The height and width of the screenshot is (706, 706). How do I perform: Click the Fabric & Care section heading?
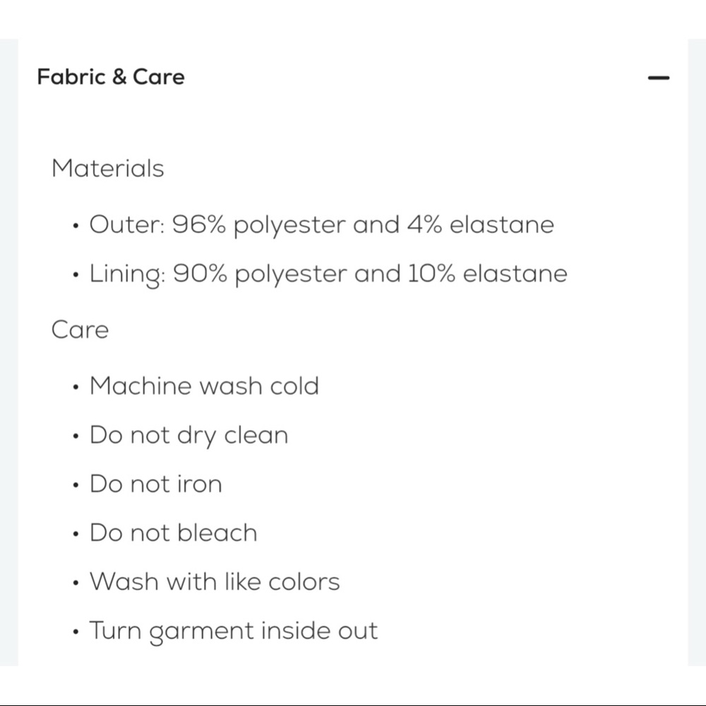coord(111,77)
